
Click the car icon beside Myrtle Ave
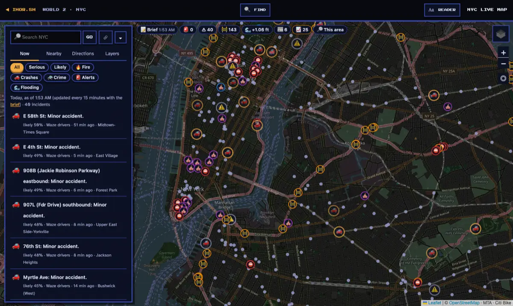click(16, 277)
